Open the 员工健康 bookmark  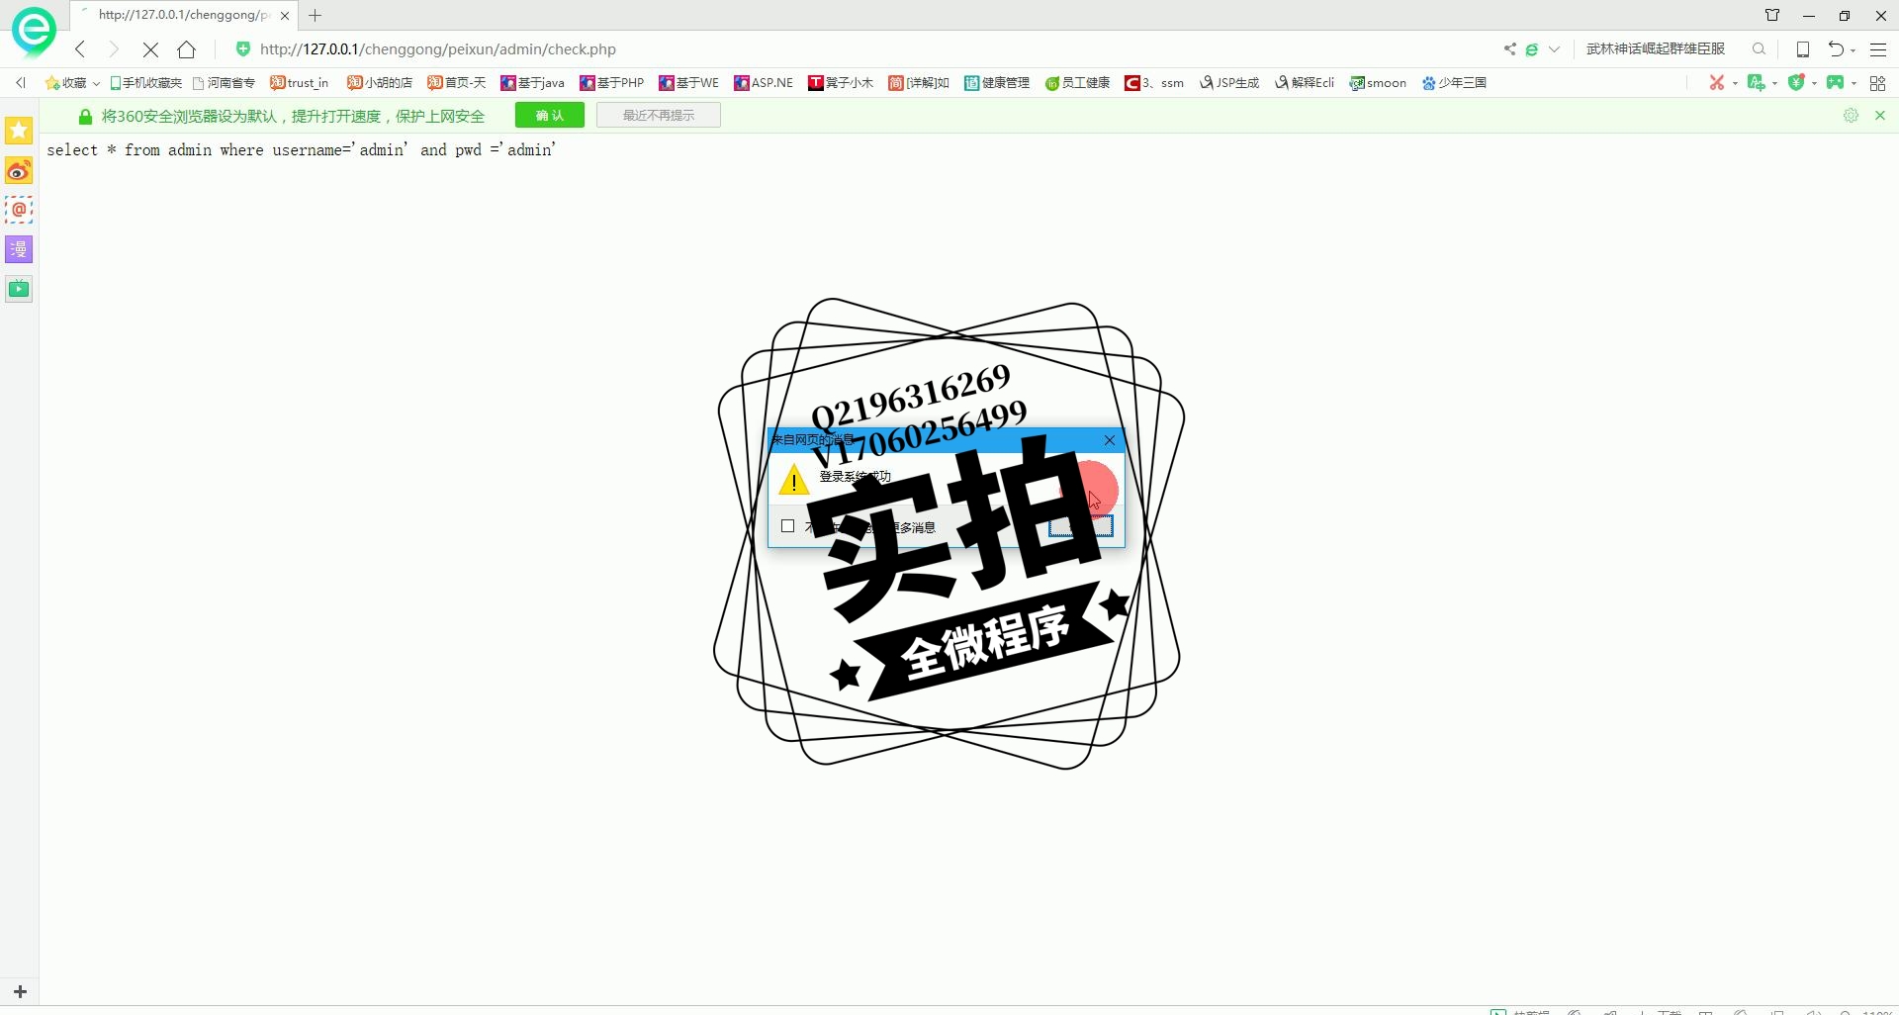tap(1077, 83)
